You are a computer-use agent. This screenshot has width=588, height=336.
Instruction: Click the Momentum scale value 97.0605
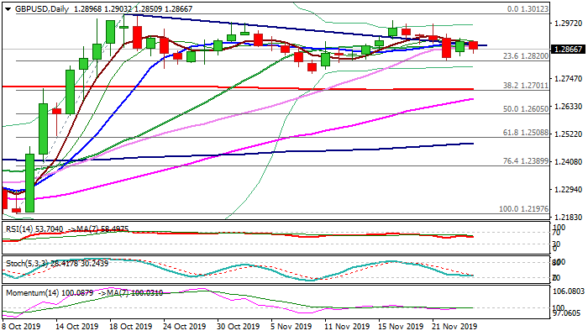point(569,312)
